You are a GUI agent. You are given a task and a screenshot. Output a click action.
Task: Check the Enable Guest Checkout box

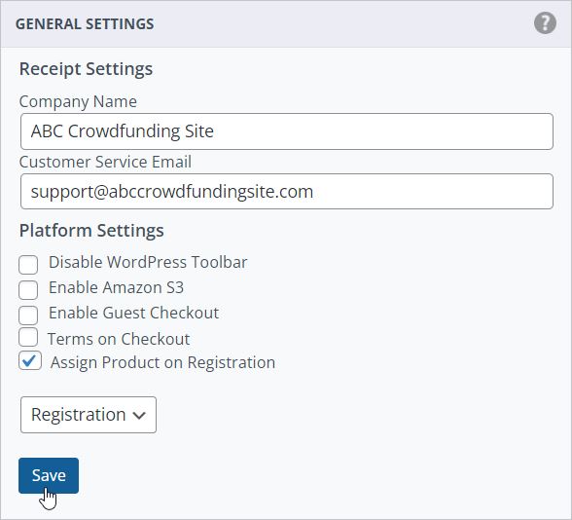click(x=28, y=316)
